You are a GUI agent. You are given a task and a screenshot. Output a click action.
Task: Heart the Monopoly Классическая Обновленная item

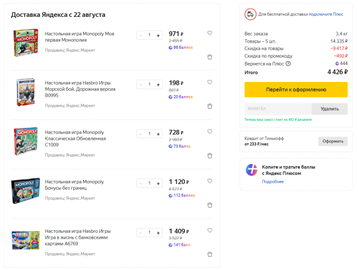209,131
